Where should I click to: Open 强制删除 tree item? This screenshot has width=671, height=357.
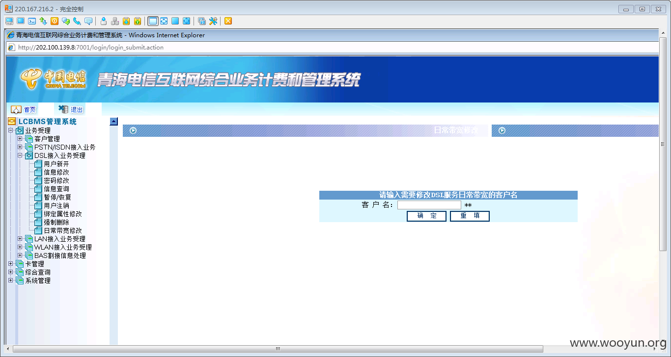click(56, 222)
